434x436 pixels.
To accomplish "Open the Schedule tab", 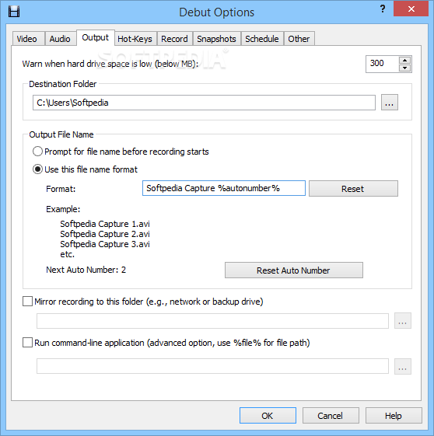I will click(x=262, y=39).
